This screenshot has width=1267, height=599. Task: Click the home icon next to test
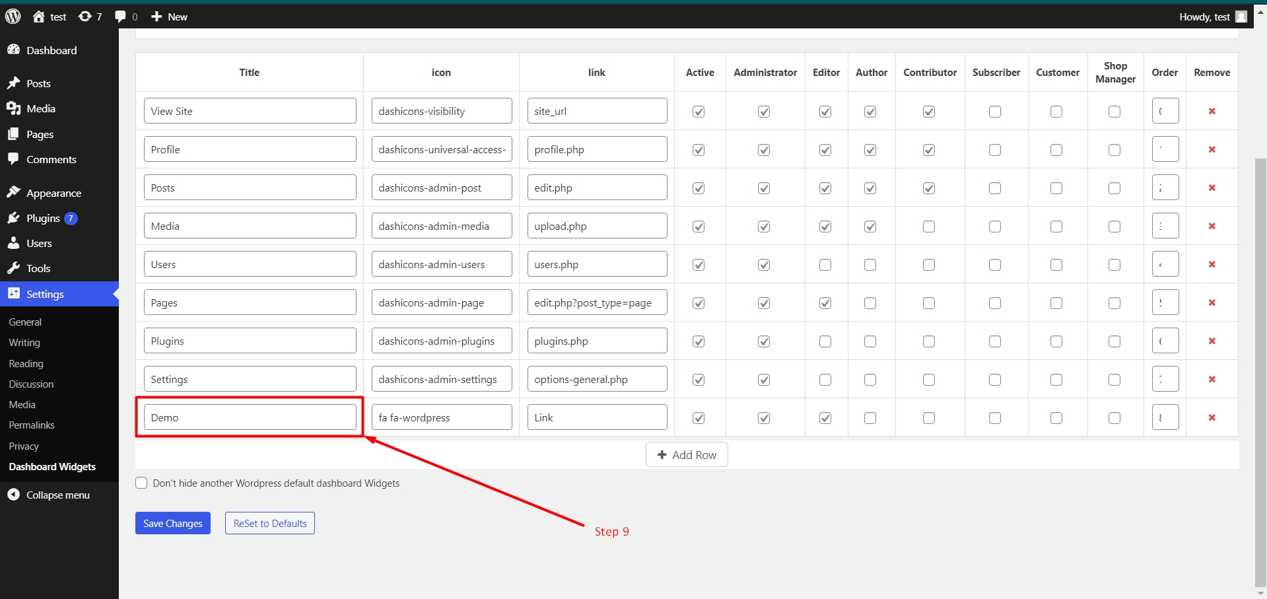(x=39, y=17)
